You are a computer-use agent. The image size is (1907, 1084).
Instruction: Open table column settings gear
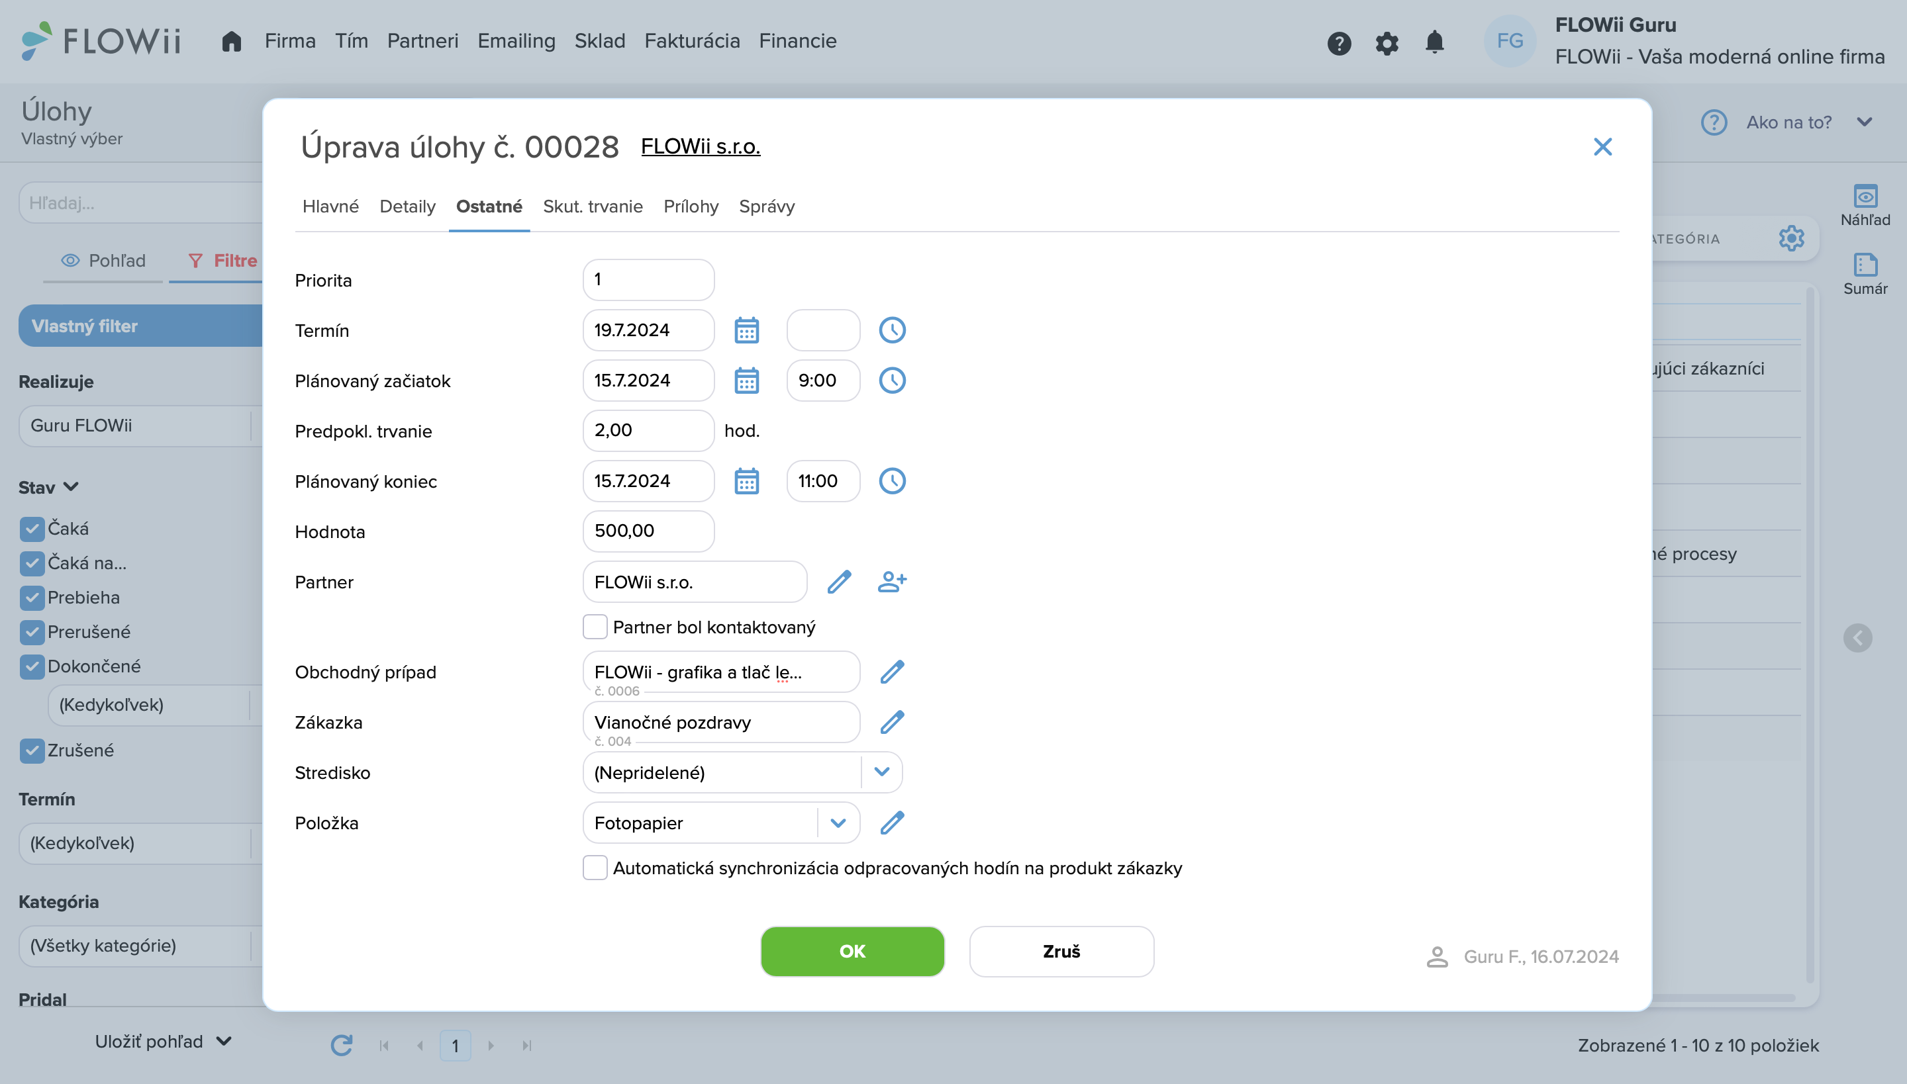click(x=1790, y=238)
